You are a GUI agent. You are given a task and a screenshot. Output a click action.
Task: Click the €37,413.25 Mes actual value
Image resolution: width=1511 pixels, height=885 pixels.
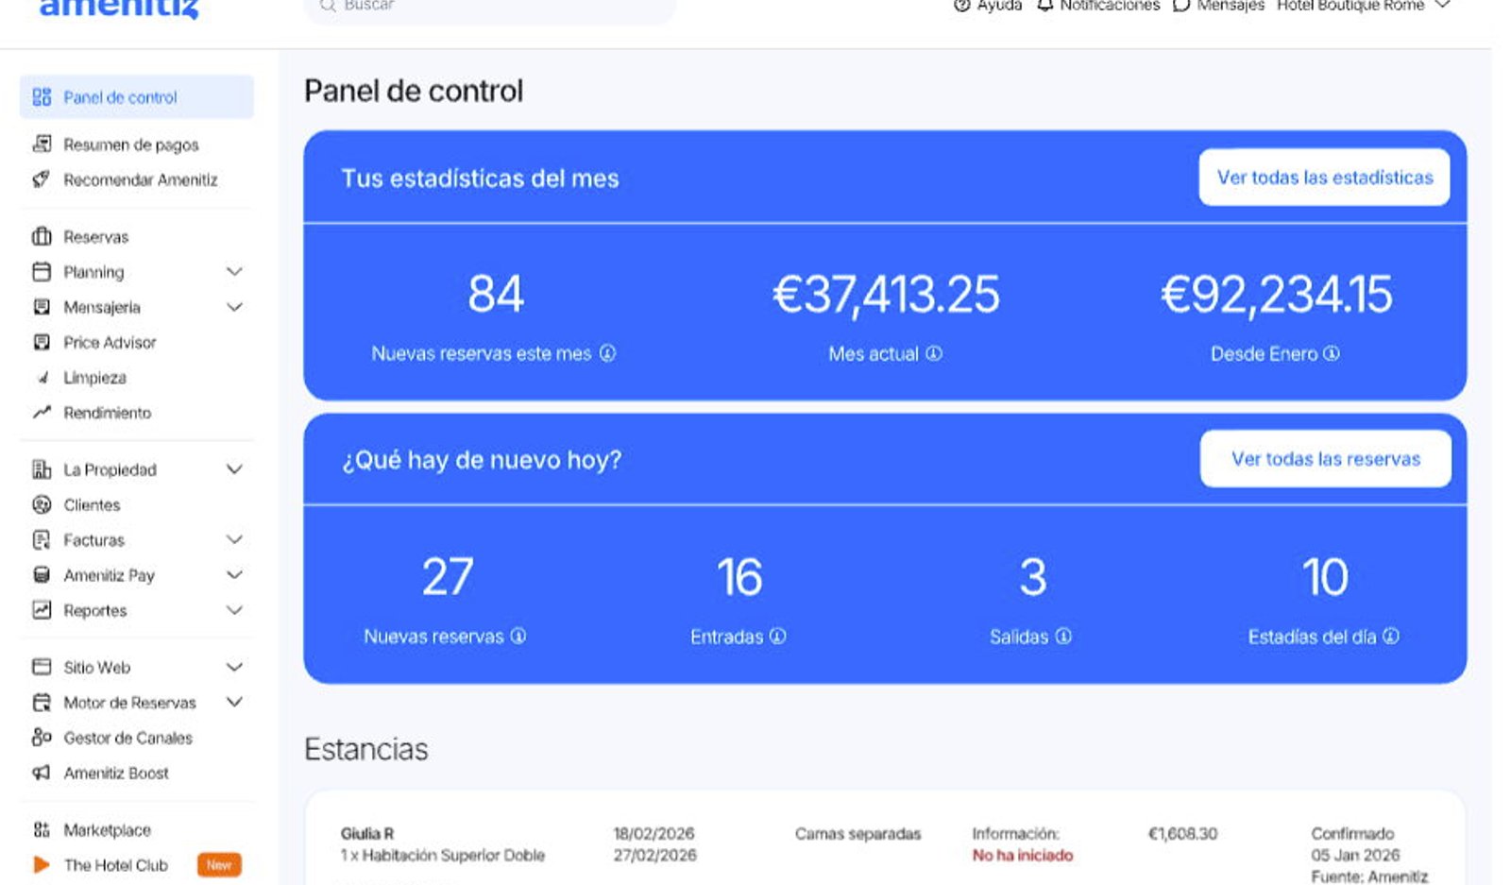(886, 294)
